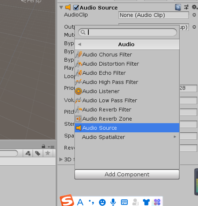Go back using the Audio header arrow
Image resolution: width=198 pixels, height=206 pixels.
[x=80, y=44]
